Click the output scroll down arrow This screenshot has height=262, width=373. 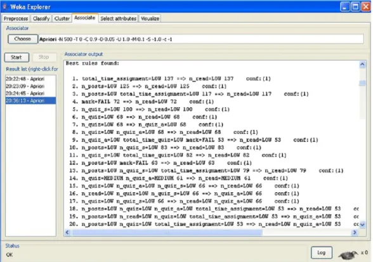click(362, 225)
